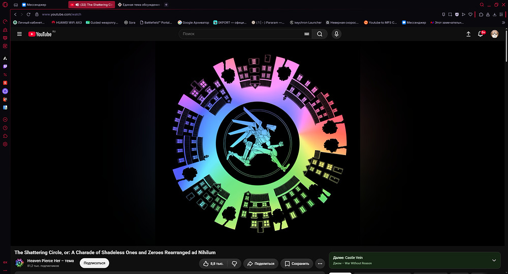Open Youtube to MP3 bookmark
This screenshot has width=508, height=274.
(380, 23)
